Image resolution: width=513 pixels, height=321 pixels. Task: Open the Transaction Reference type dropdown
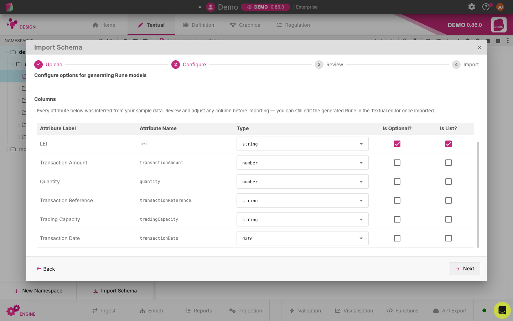click(x=302, y=200)
